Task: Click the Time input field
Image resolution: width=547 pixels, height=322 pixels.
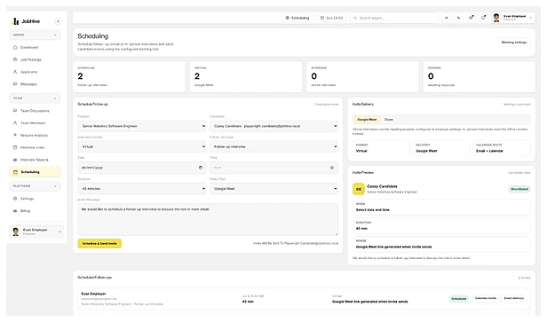Action: tap(273, 168)
